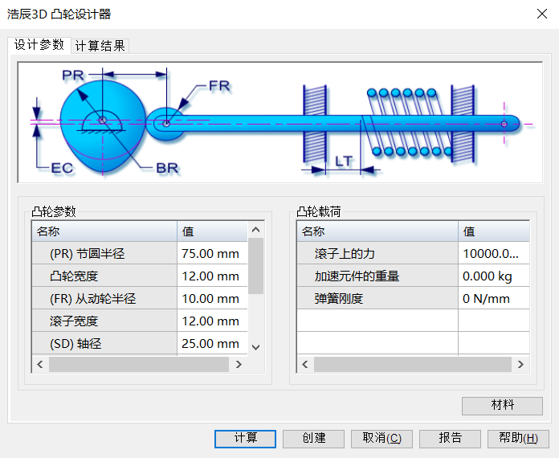The image size is (559, 458).
Task: Click scroll down arrow in 凸轮参数 table
Action: point(255,346)
